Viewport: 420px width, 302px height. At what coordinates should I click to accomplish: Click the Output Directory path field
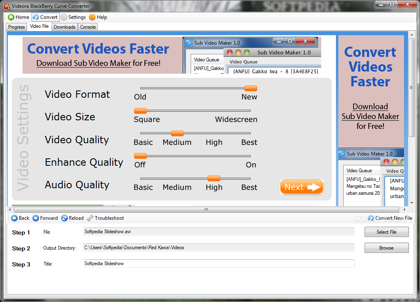click(219, 248)
